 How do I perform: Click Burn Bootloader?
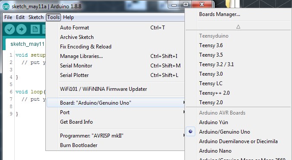point(115,145)
